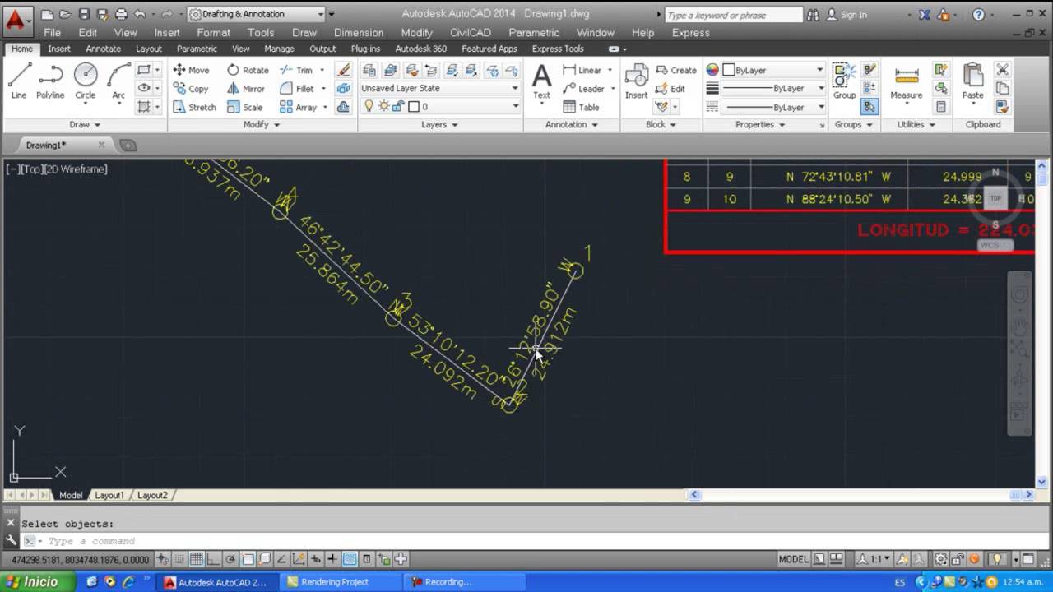Switch to the Annotate ribbon tab
The width and height of the screenshot is (1053, 592).
coord(103,49)
